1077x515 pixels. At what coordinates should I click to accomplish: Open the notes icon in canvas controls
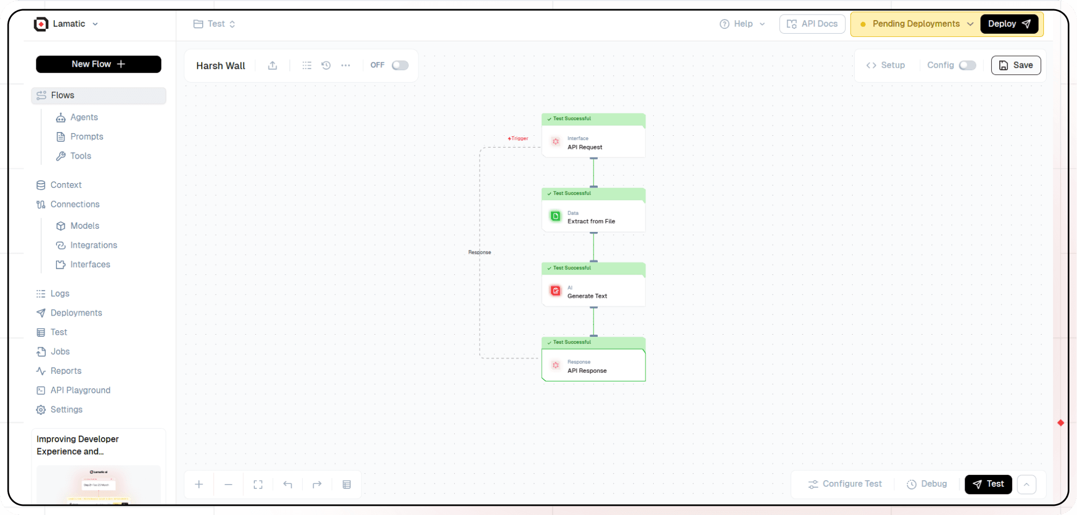347,484
